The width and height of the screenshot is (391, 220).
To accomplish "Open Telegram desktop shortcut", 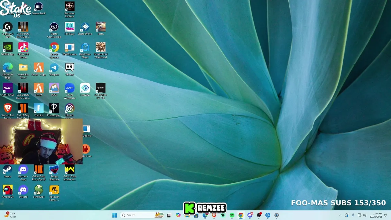I will (x=54, y=70).
